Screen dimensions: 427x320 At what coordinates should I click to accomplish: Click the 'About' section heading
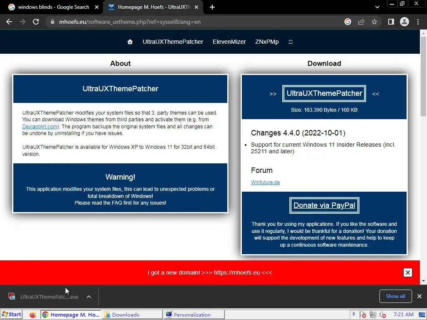pos(120,63)
